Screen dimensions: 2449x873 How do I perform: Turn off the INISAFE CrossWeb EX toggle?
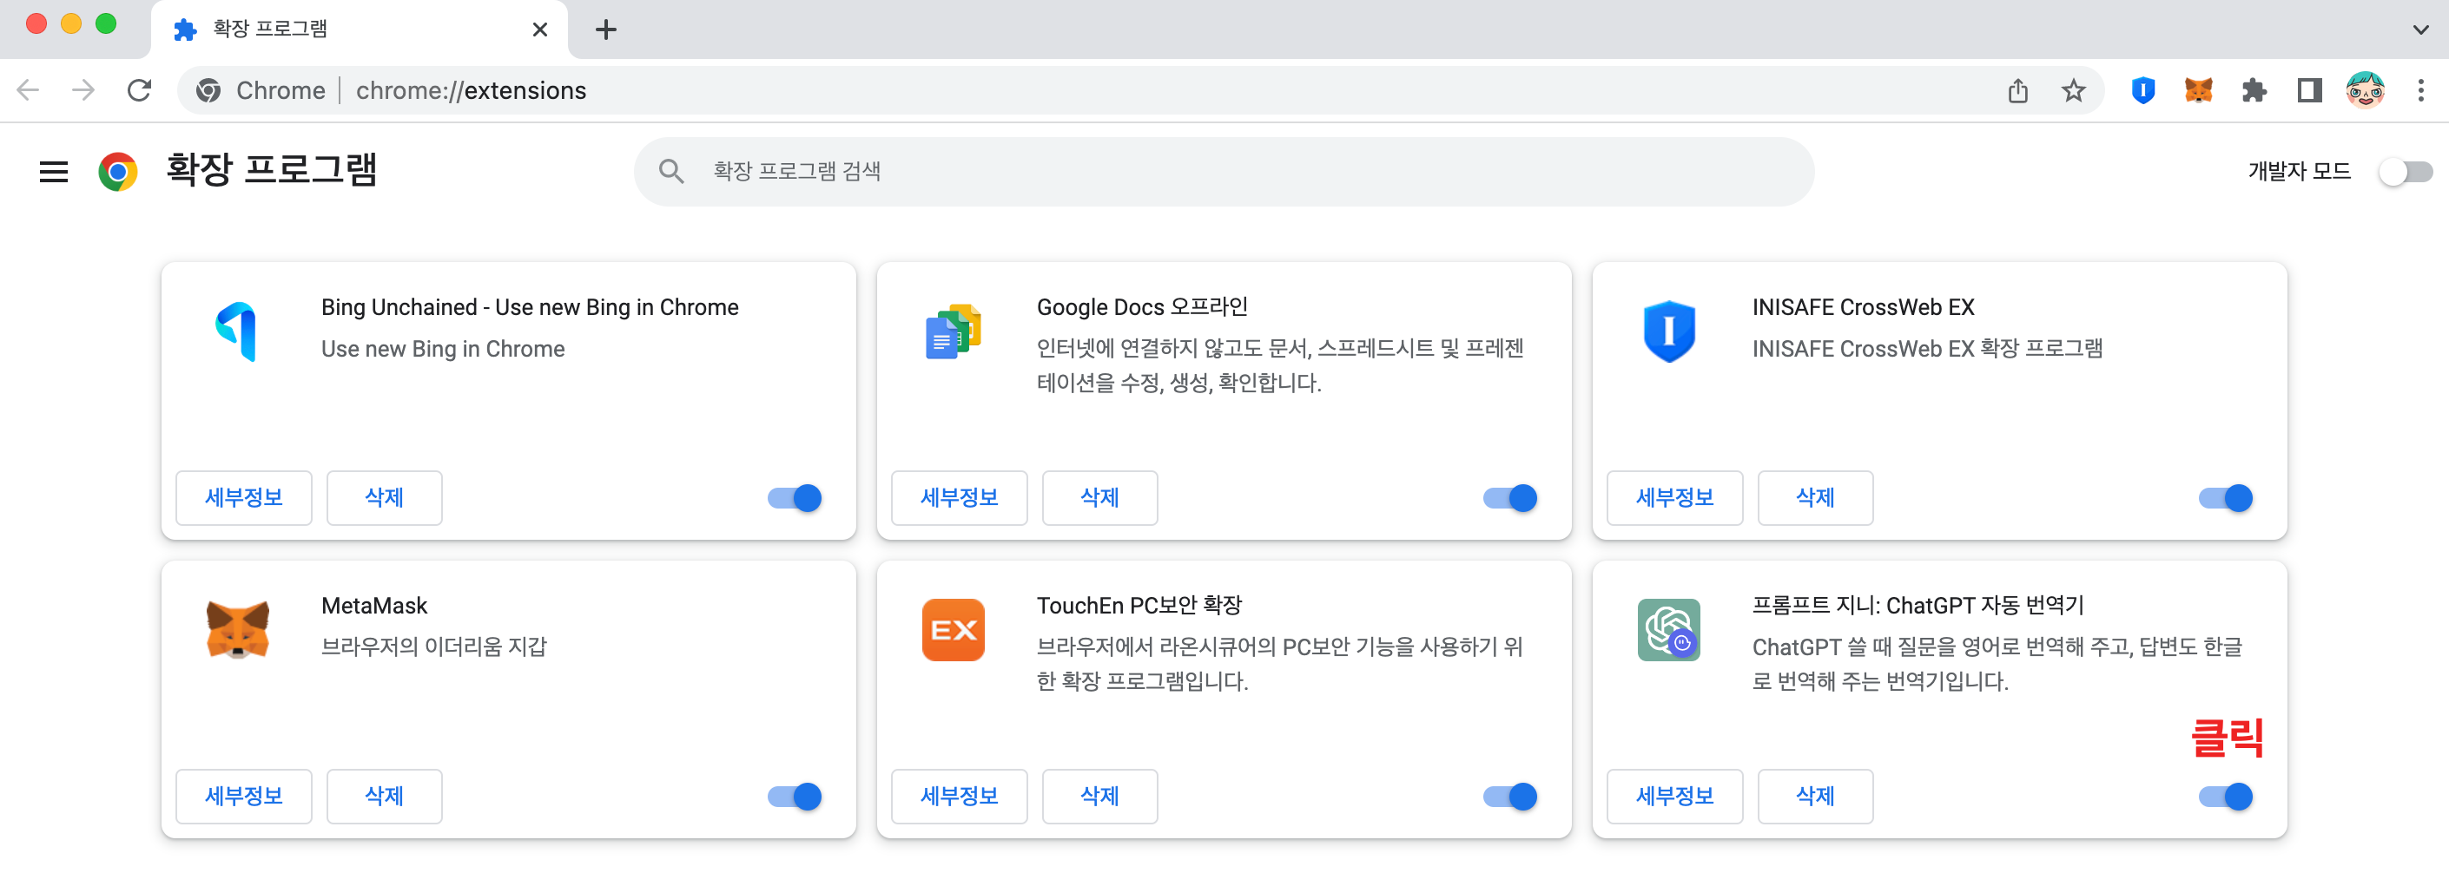pos(2227,498)
